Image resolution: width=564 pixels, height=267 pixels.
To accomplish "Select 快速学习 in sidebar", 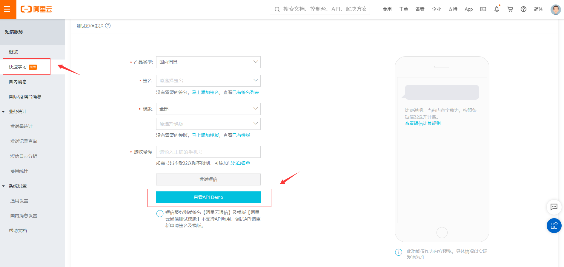I will click(x=18, y=67).
